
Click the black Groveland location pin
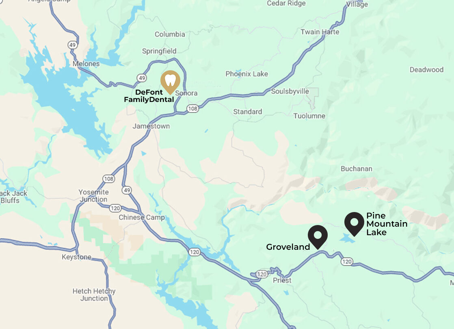[318, 237]
